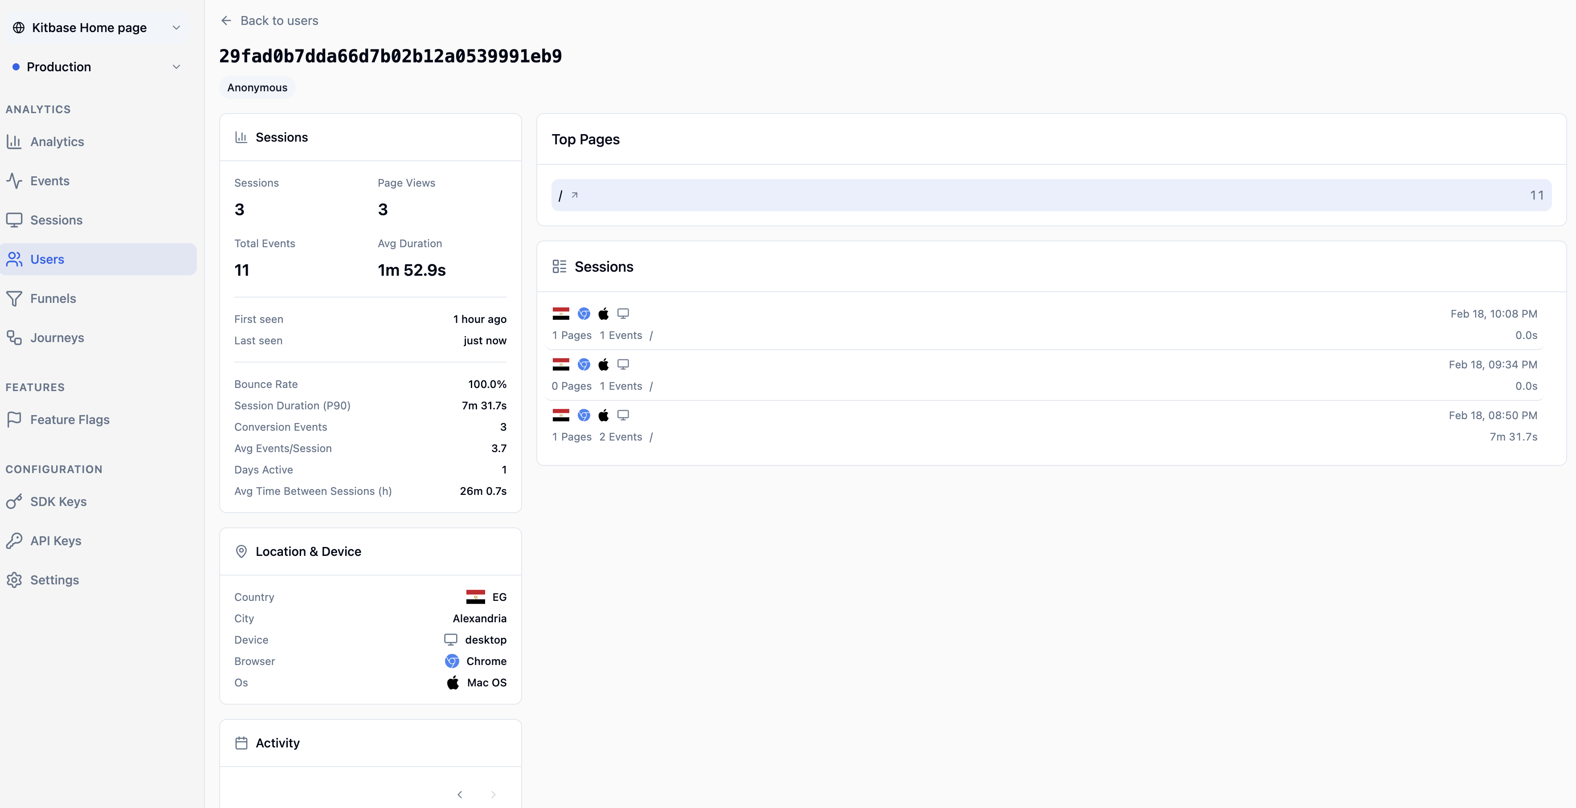This screenshot has width=1576, height=808.
Task: Open the Analytics section in sidebar
Action: (57, 141)
